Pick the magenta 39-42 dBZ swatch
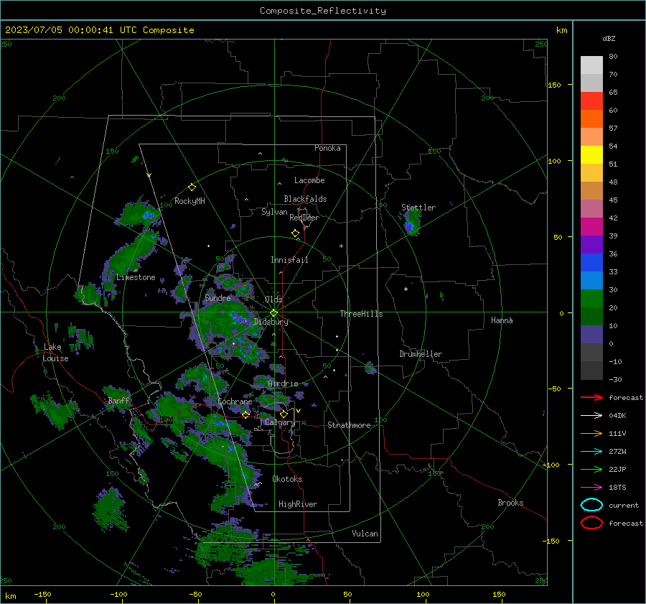The image size is (646, 604). pyautogui.click(x=591, y=227)
